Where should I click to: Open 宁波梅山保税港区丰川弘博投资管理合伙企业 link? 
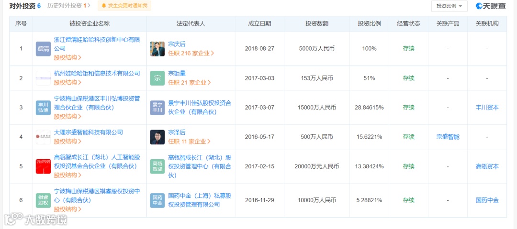[x=97, y=103]
